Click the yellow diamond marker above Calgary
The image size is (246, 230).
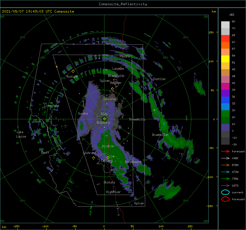[x=108, y=158]
